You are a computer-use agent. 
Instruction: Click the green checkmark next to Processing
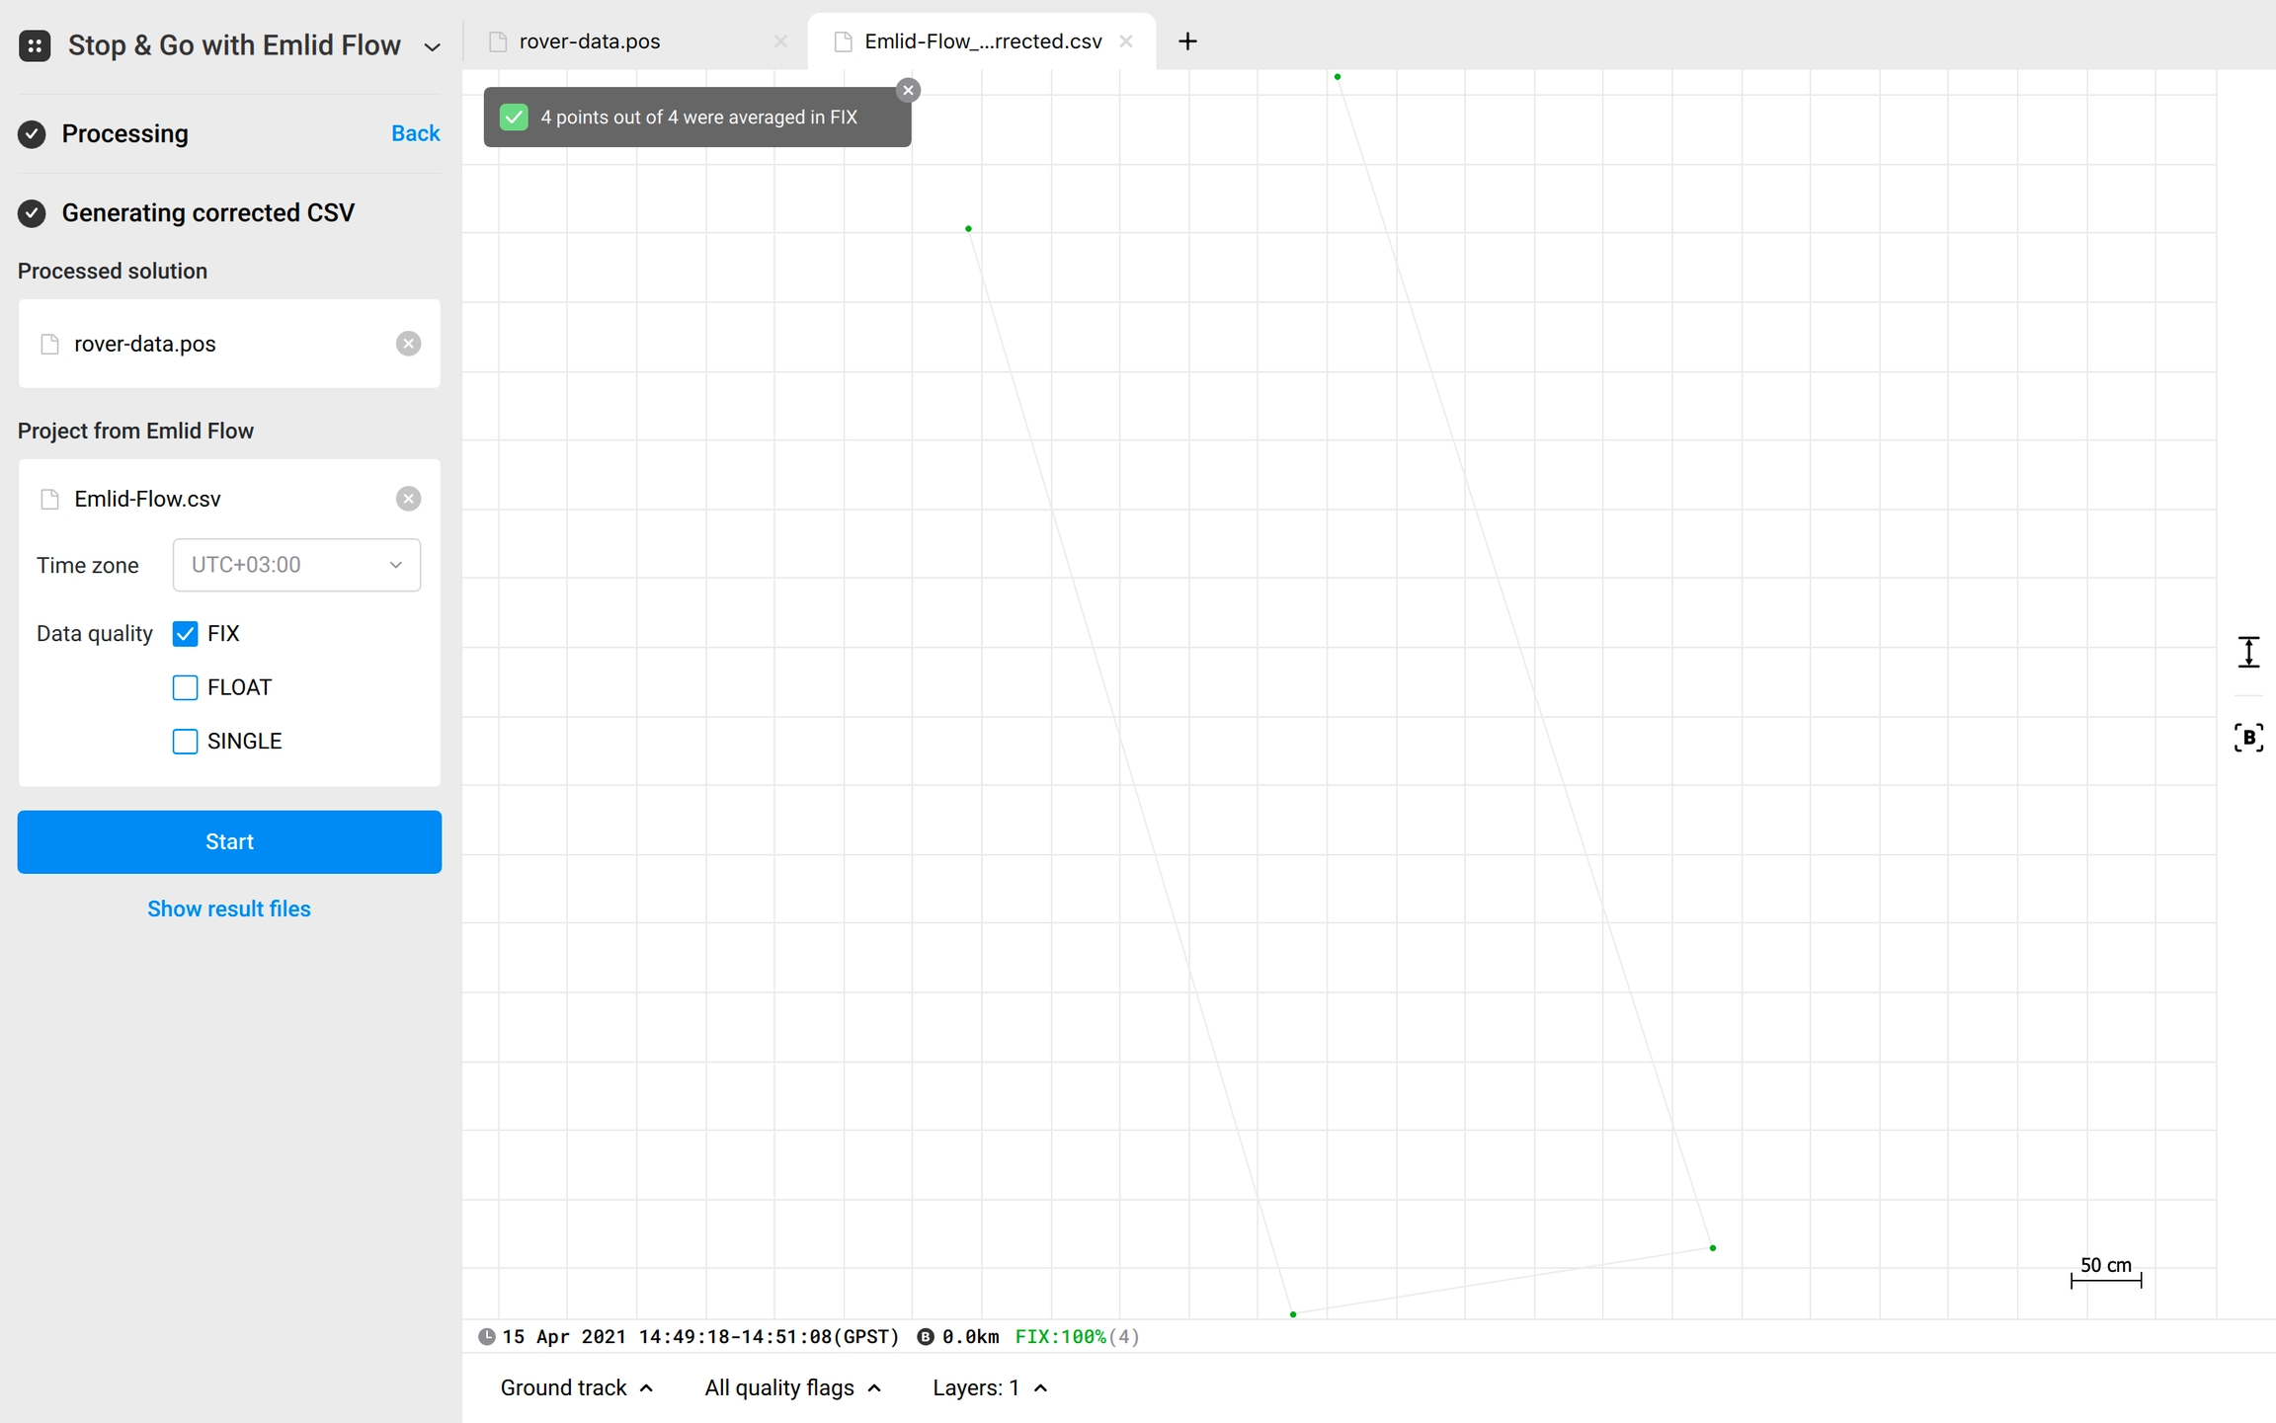click(31, 133)
